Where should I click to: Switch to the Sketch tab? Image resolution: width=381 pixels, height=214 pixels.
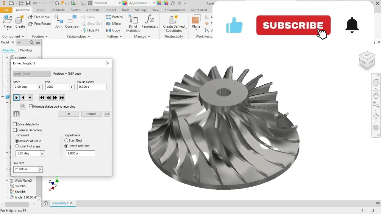[x=76, y=10]
